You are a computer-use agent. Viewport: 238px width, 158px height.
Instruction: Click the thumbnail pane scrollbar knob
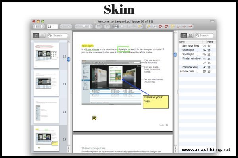point(69,59)
